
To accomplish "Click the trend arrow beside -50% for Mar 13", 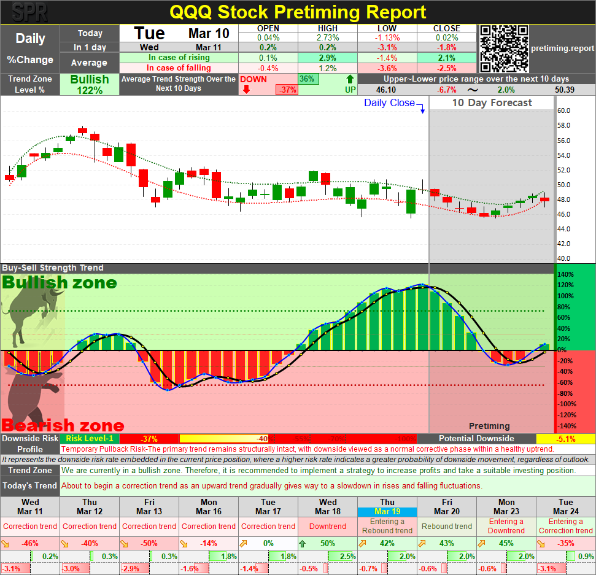I will 124,544.
